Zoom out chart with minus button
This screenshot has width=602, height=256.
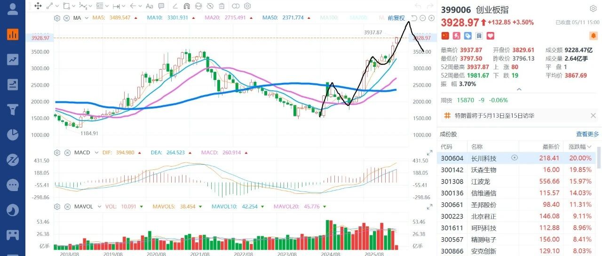click(423, 18)
